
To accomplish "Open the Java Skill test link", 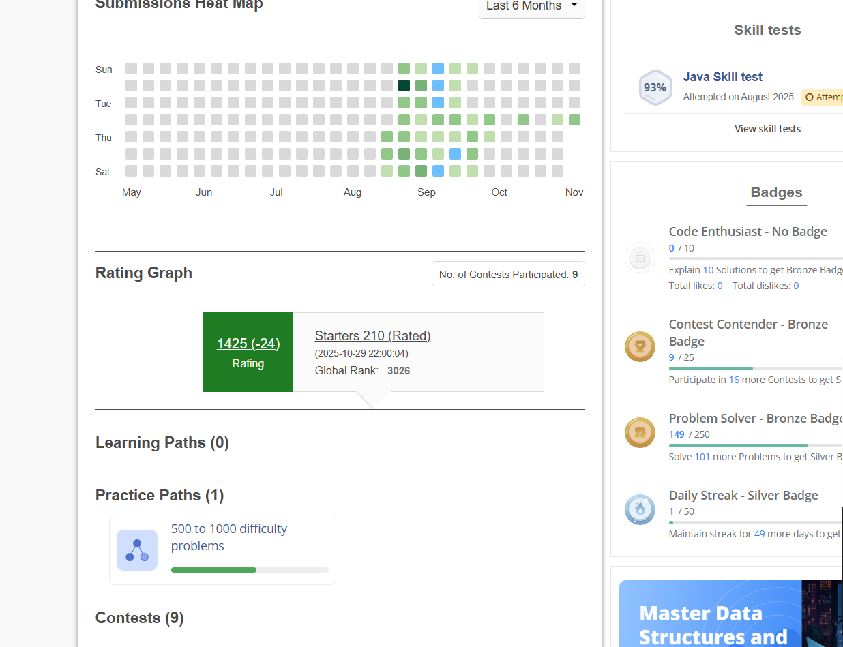I will click(723, 77).
